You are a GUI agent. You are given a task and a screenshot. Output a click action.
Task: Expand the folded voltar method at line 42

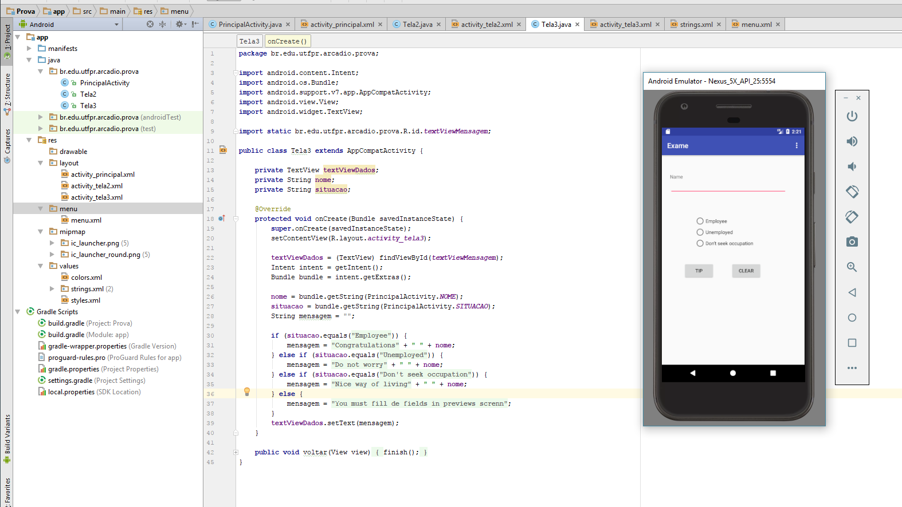(x=236, y=452)
